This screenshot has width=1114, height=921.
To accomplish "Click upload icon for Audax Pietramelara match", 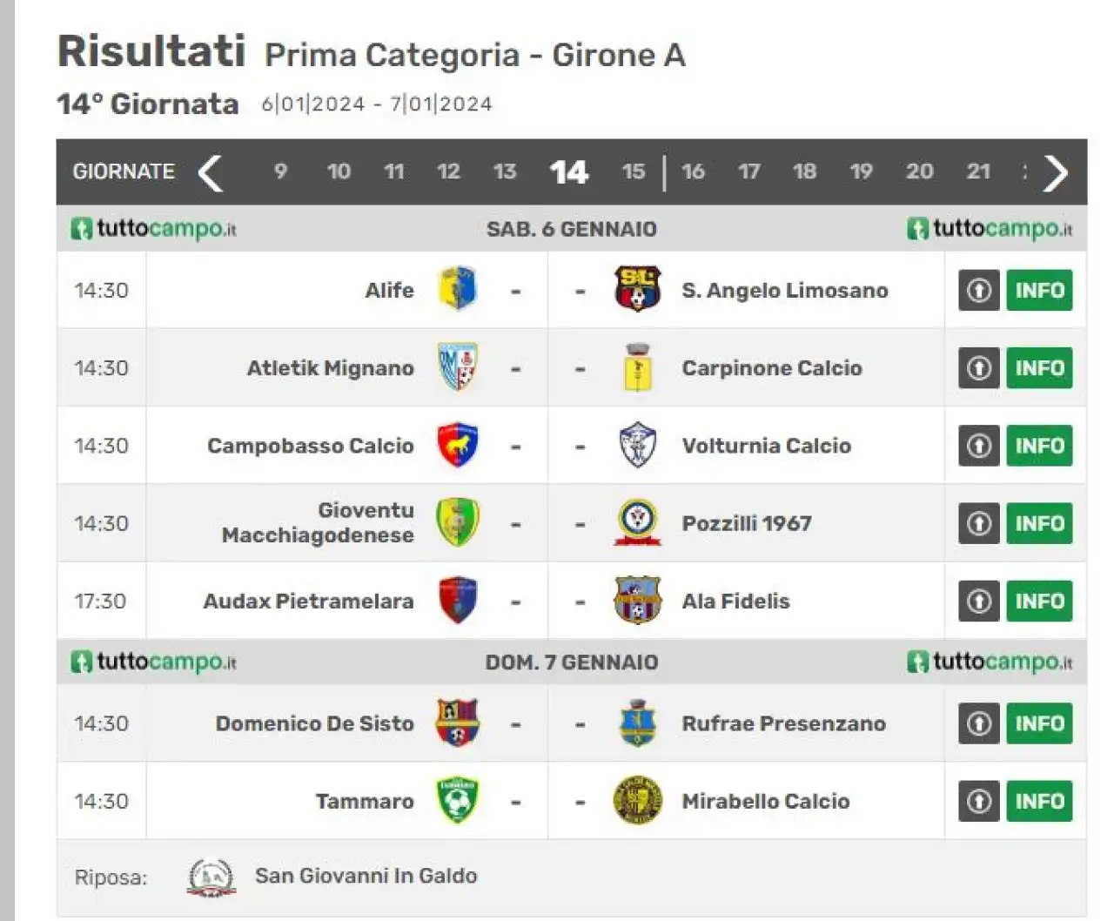I will point(979,601).
